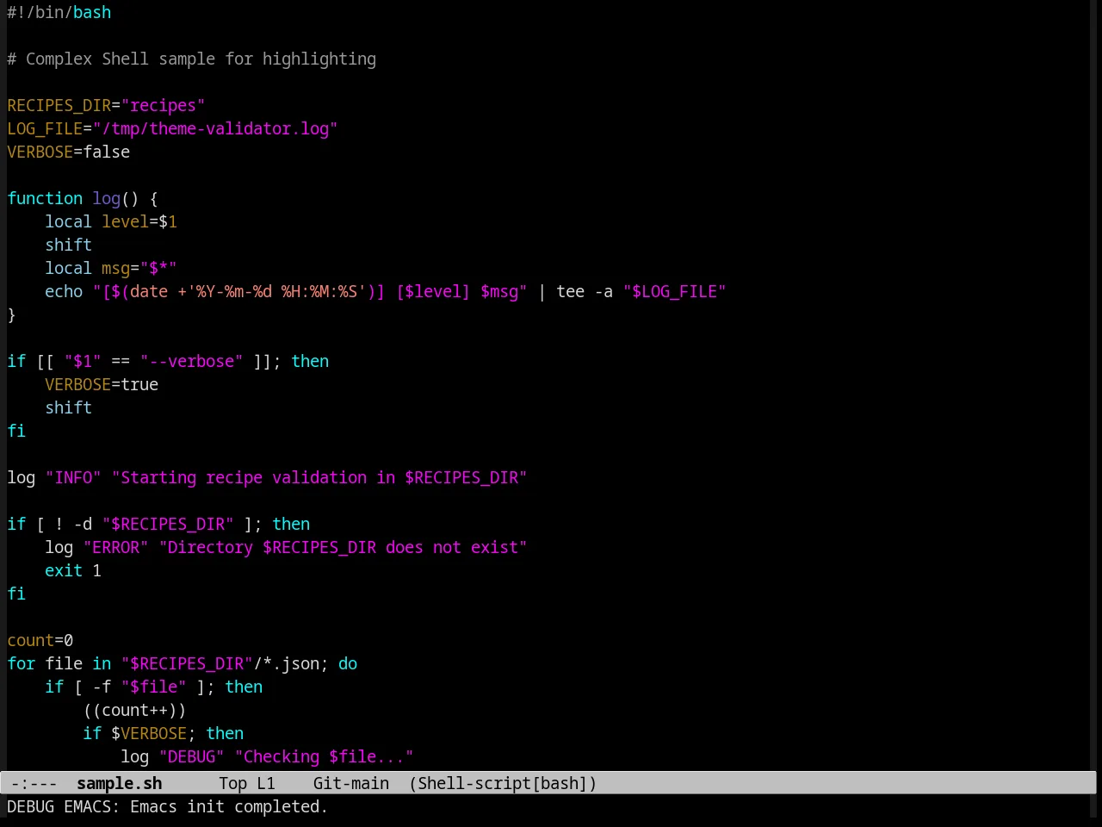
Task: Click the RECIPES_DIR variable assignment
Action: 106,105
